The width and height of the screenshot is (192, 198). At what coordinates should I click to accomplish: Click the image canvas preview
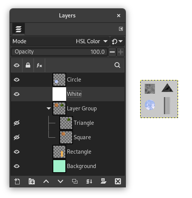pos(159,99)
